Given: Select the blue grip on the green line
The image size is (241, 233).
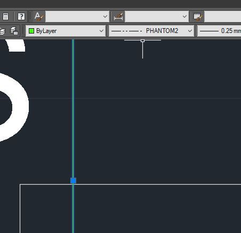Looking at the screenshot, I should tap(73, 180).
